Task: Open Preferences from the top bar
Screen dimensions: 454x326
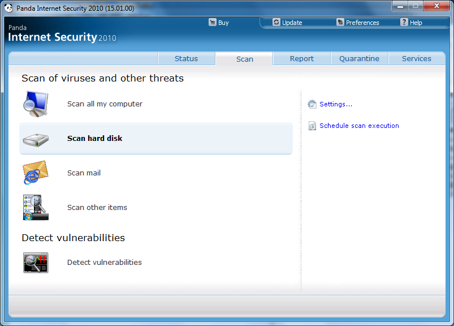Action: 362,23
